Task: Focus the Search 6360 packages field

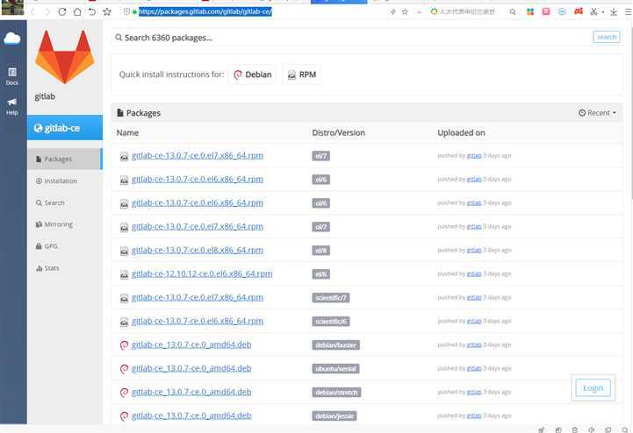Action: click(351, 38)
